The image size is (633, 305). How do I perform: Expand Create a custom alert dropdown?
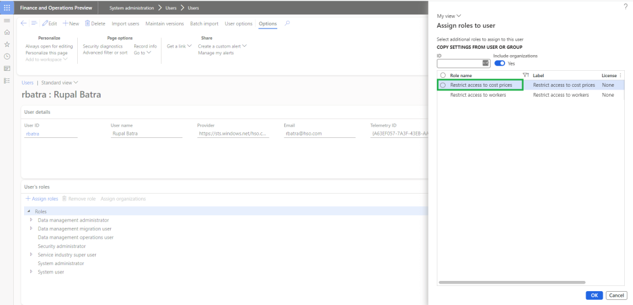coord(222,46)
